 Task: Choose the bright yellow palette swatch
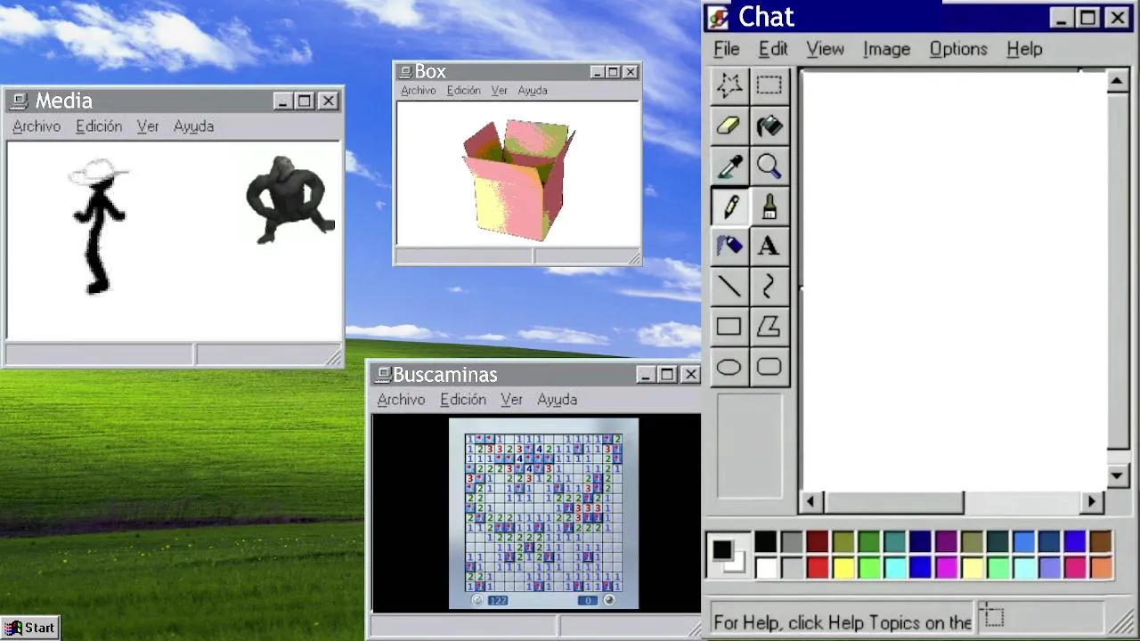(x=843, y=567)
